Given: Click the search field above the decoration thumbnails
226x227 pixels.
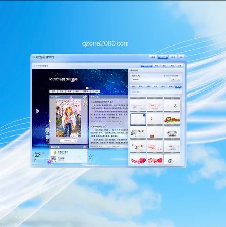Looking at the screenshot, I should click(x=155, y=92).
